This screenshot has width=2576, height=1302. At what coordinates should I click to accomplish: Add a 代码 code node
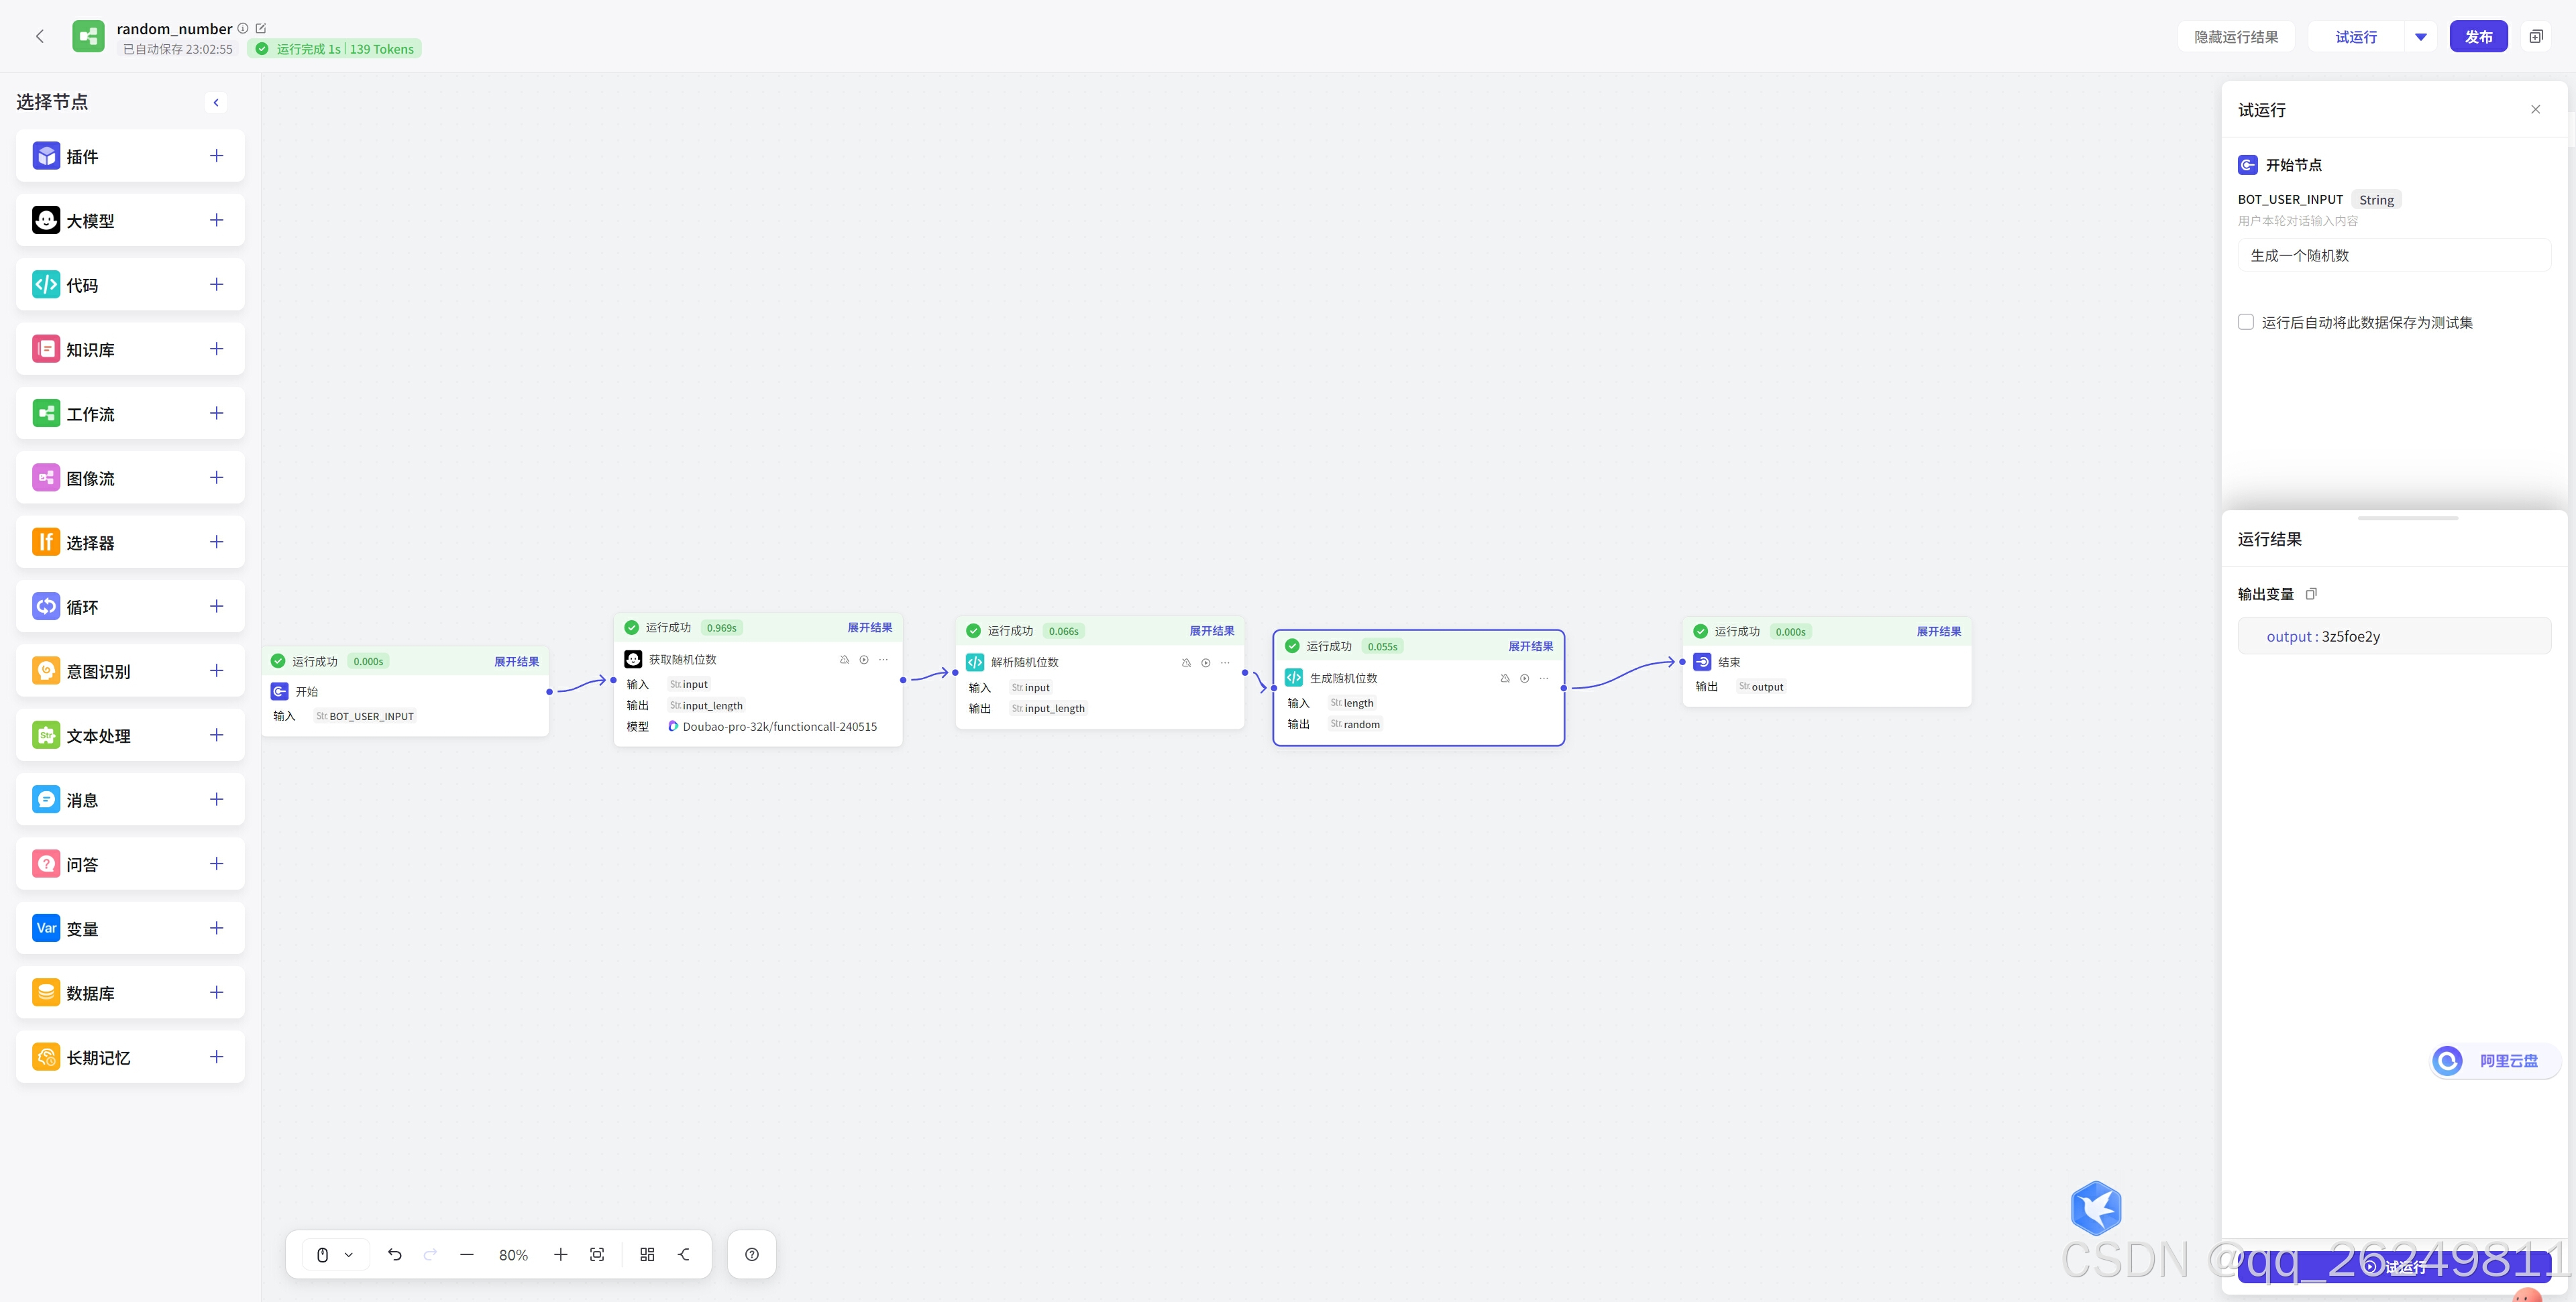point(216,285)
